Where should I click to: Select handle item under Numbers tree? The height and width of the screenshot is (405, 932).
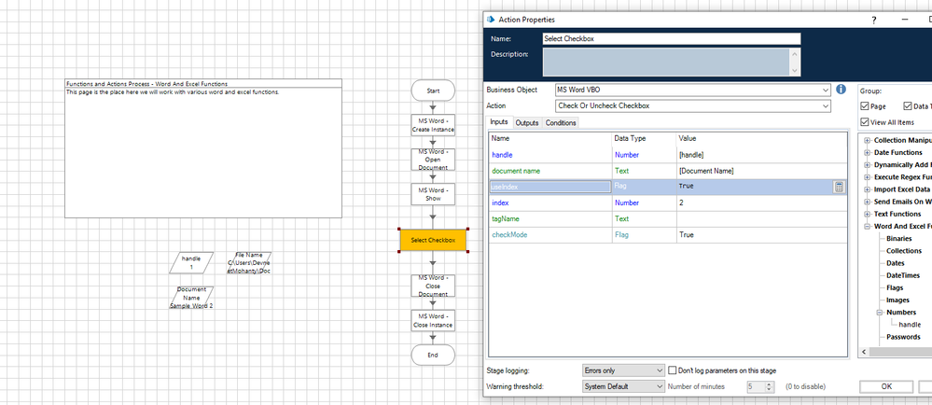(909, 325)
